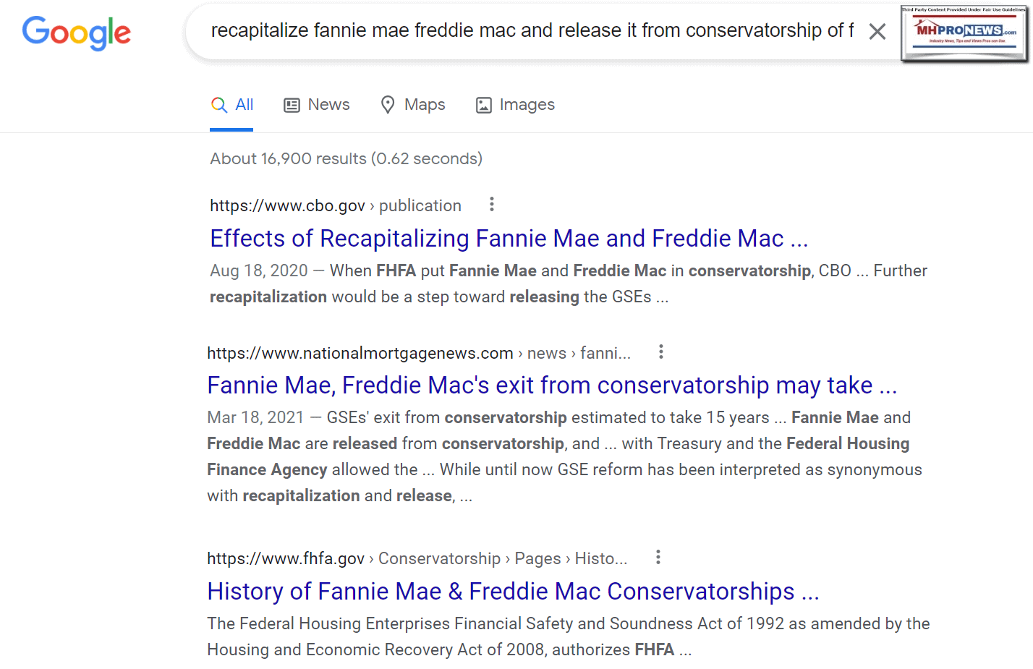Open more options for nationalmortgagenews.com result
The width and height of the screenshot is (1033, 669).
[661, 352]
